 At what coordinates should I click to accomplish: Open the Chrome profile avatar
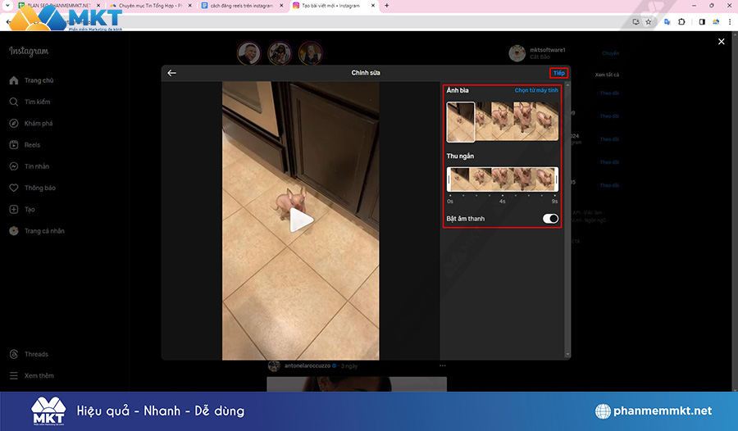(x=716, y=21)
